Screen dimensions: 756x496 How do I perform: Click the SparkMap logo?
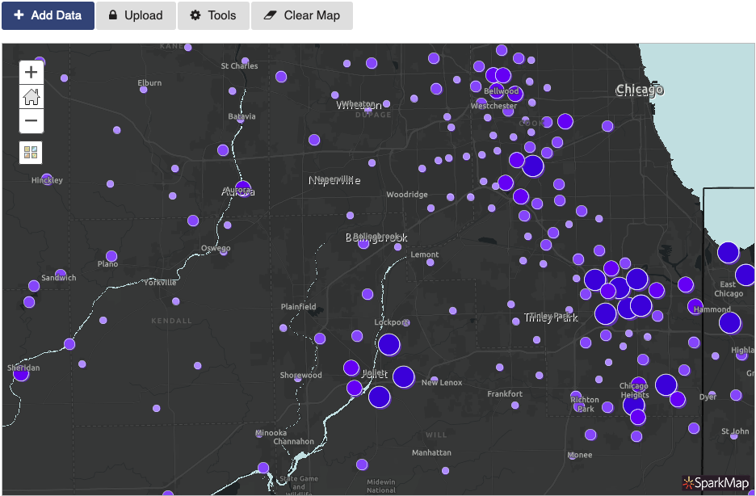716,483
